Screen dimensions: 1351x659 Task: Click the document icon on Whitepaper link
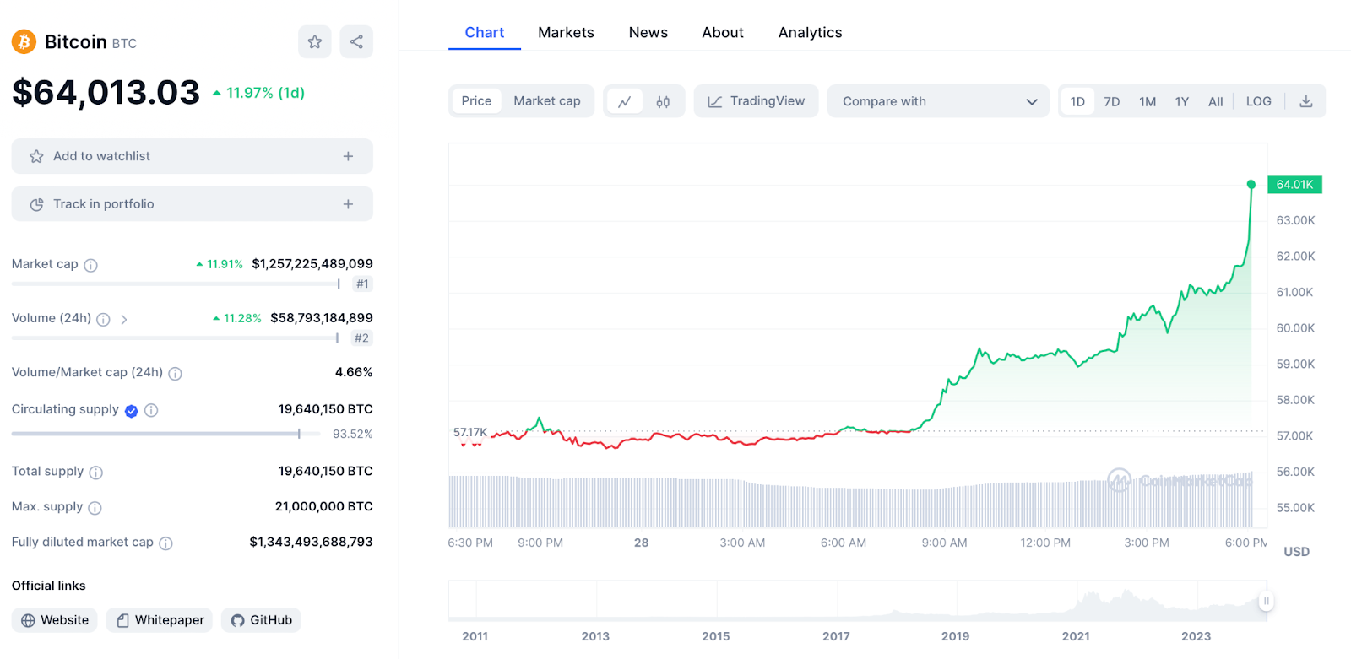123,620
